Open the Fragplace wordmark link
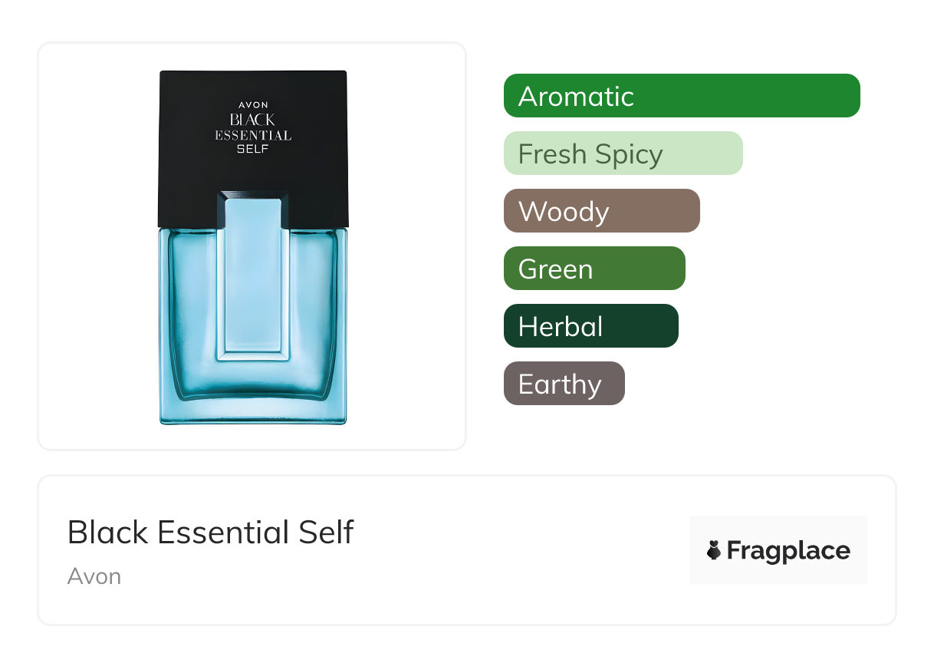The image size is (934, 663). (x=788, y=551)
